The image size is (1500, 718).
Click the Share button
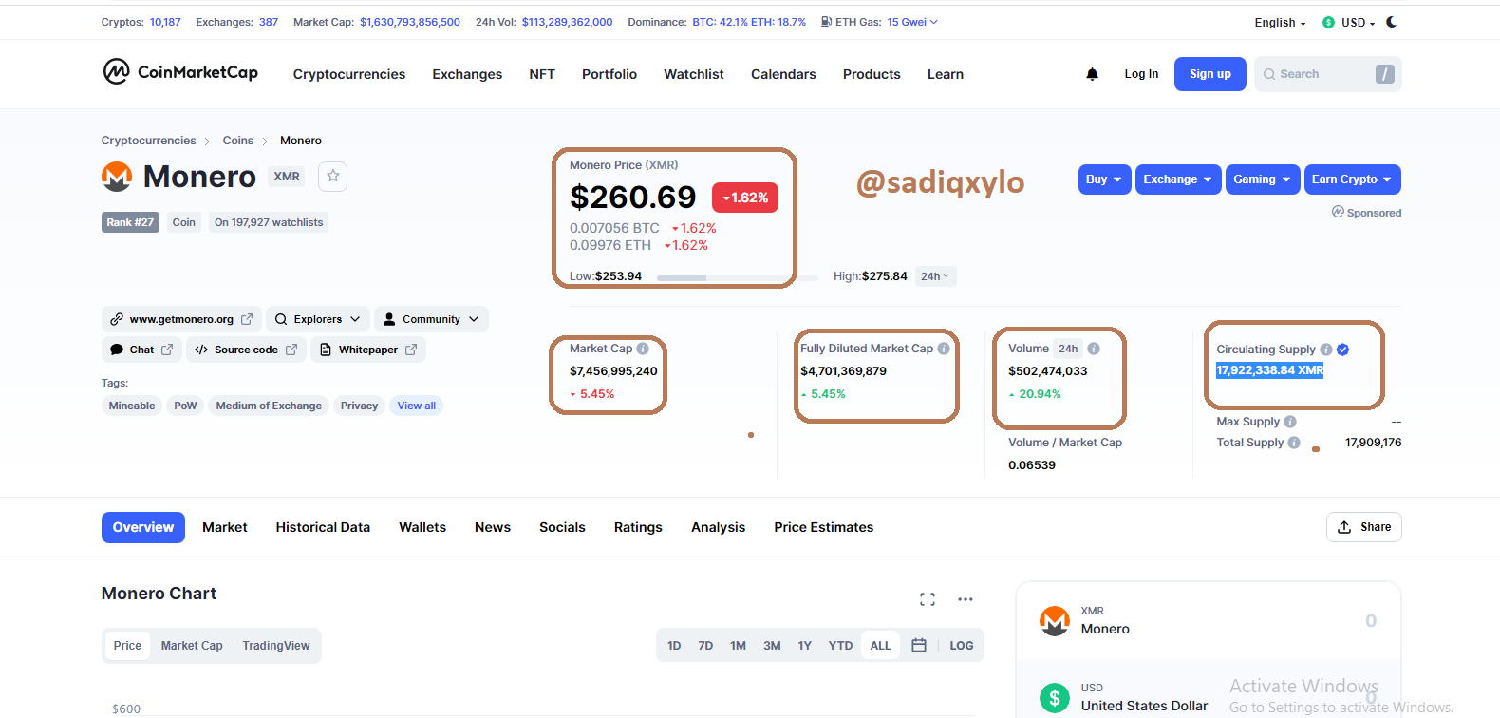point(1364,527)
